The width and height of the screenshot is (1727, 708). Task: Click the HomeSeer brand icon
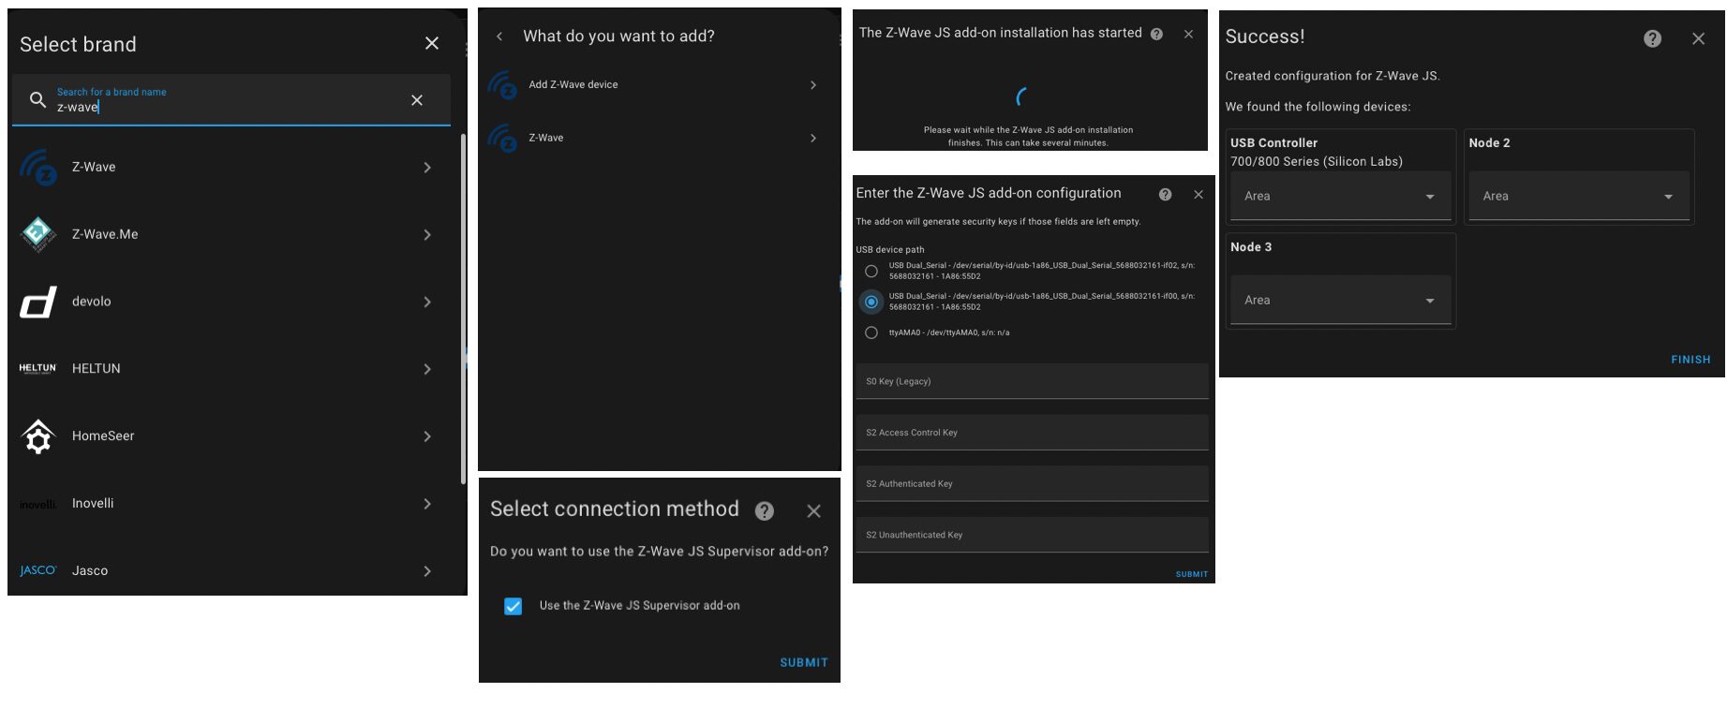[38, 436]
